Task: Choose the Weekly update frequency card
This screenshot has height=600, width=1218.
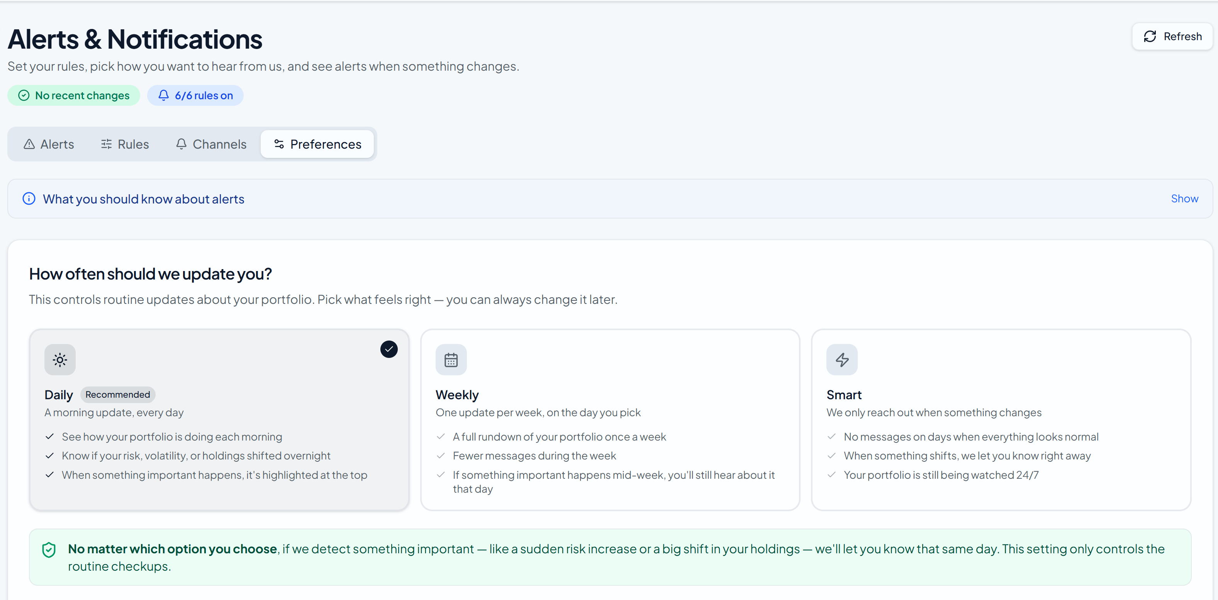Action: [x=610, y=420]
